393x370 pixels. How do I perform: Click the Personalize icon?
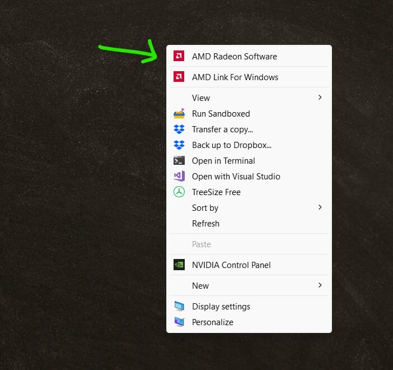click(179, 322)
